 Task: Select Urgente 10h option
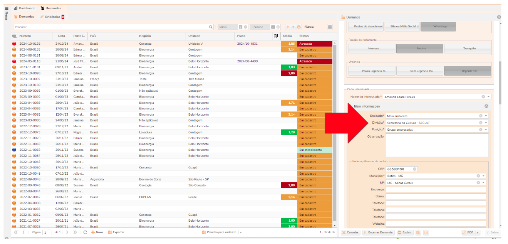[x=468, y=71]
